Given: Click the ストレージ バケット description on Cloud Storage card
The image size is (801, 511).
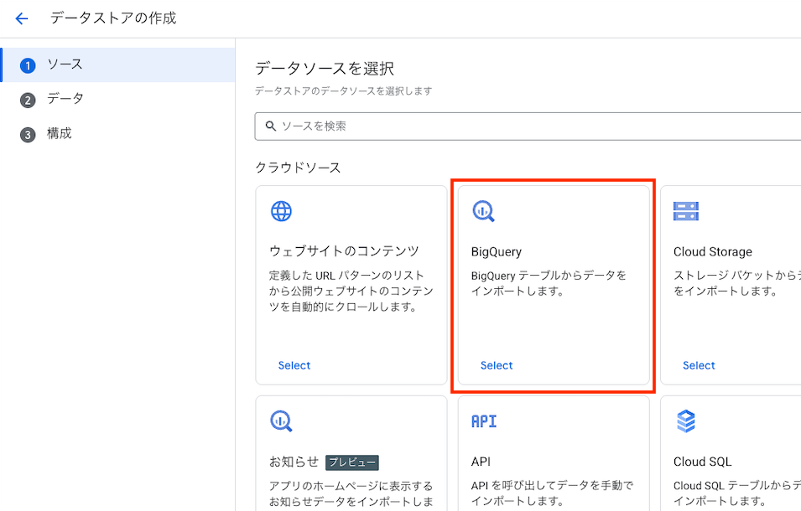Looking at the screenshot, I should [x=736, y=283].
